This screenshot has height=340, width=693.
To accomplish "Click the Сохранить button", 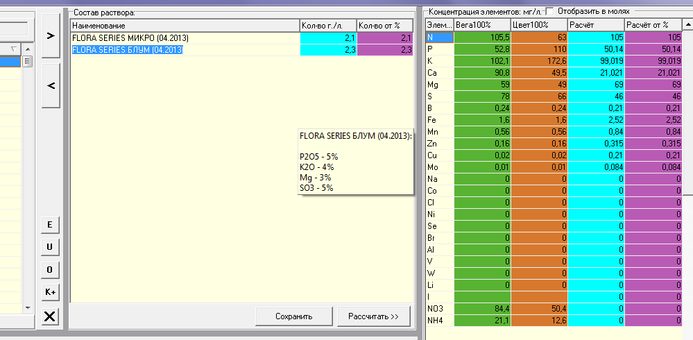I will (294, 316).
